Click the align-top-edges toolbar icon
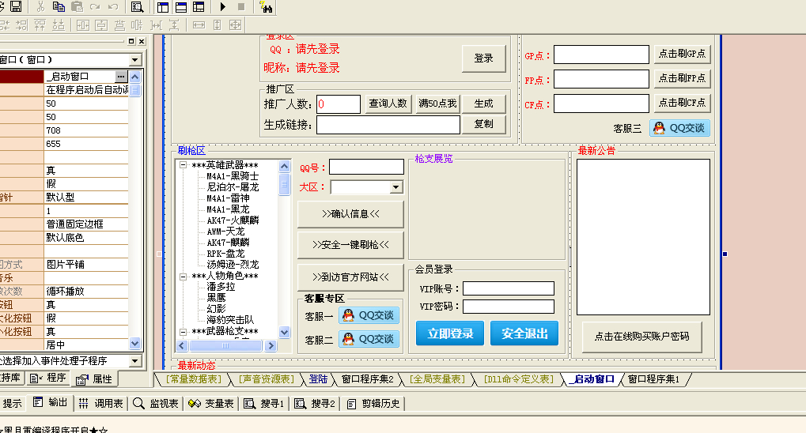The width and height of the screenshot is (806, 433). click(x=40, y=24)
